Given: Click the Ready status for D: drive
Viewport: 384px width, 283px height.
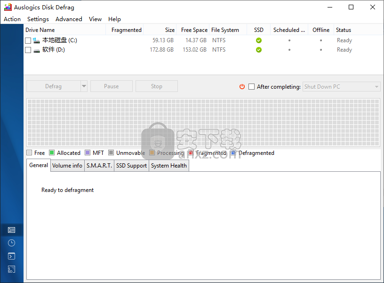Looking at the screenshot, I should 344,50.
